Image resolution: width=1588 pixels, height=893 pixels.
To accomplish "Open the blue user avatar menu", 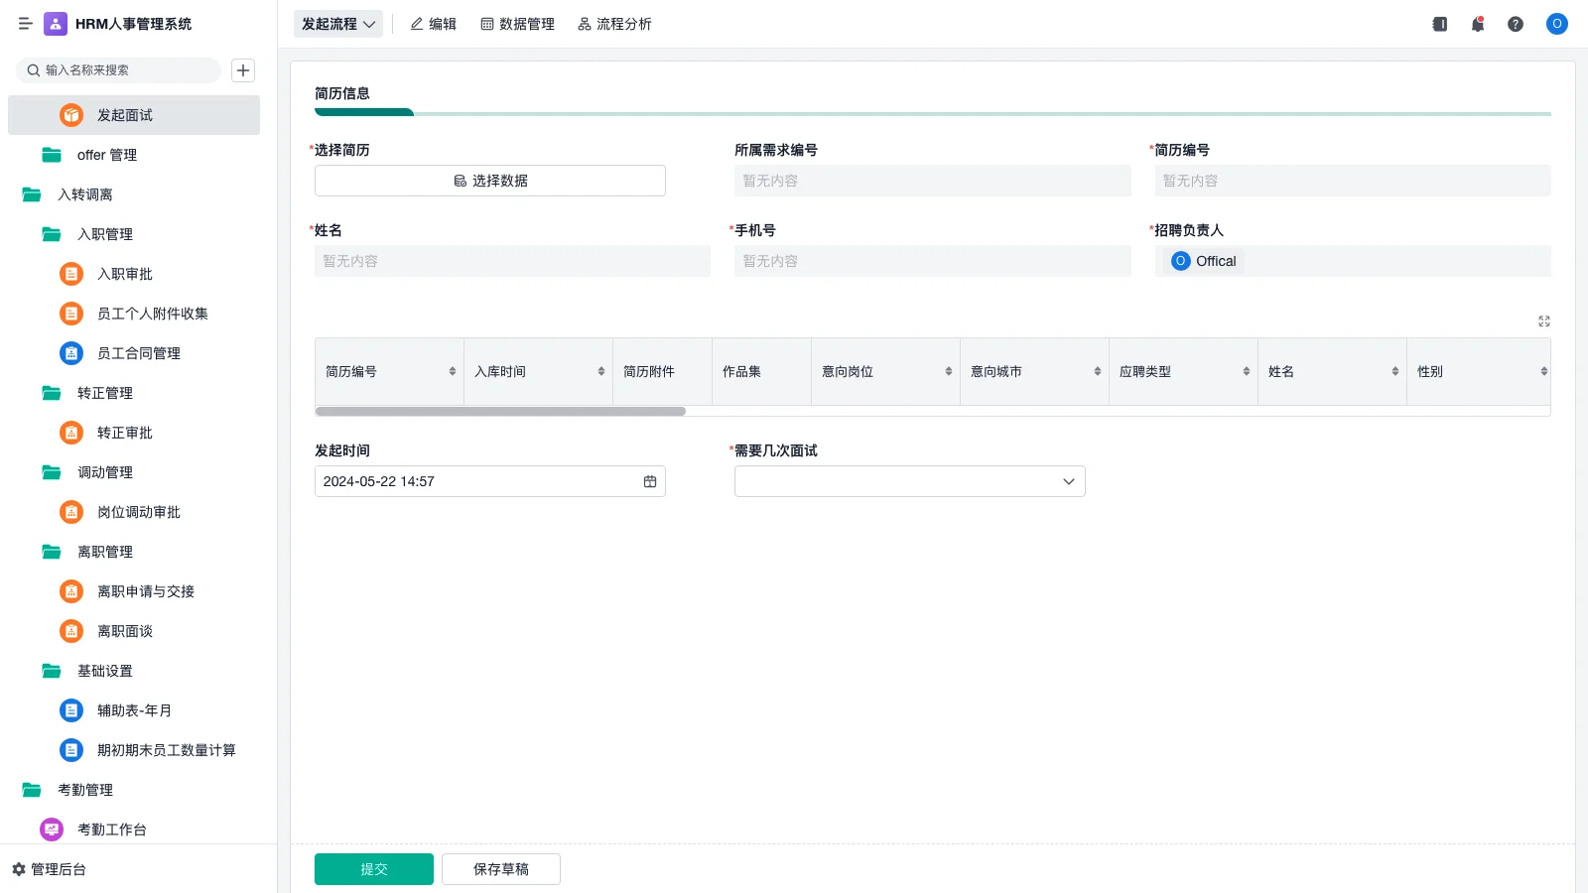I will (1556, 24).
